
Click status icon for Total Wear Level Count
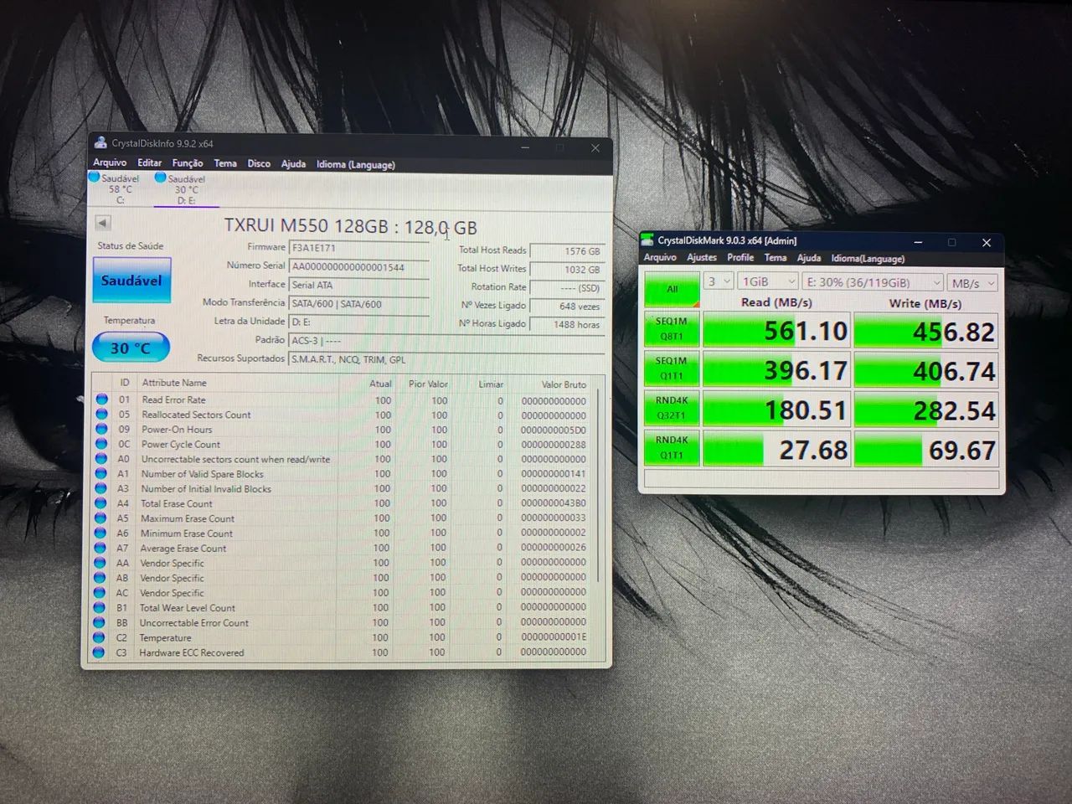click(x=100, y=607)
